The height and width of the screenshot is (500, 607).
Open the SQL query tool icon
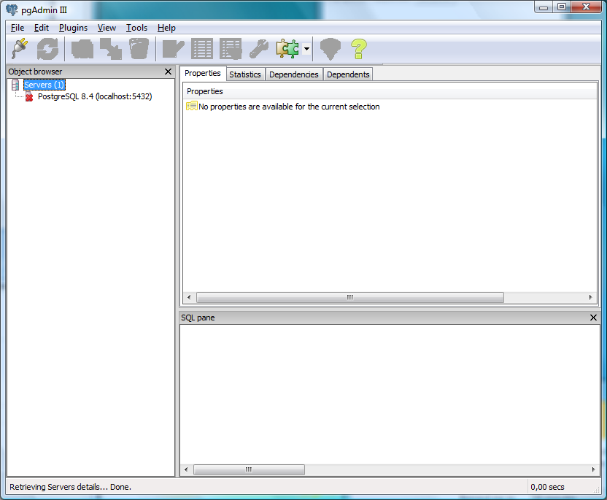(x=173, y=49)
